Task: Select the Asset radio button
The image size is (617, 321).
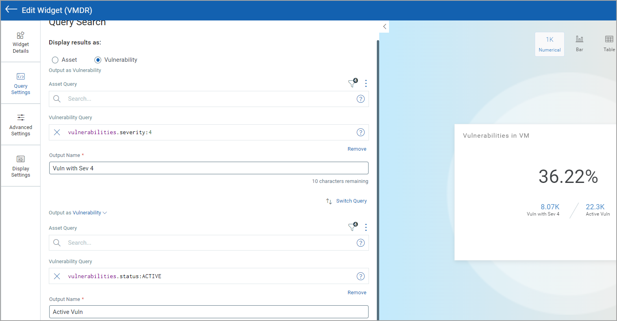Action: [55, 60]
